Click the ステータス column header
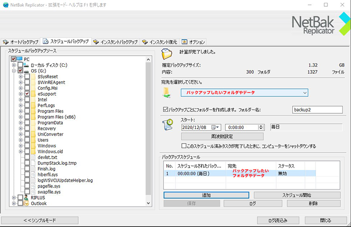Viewport: 351px width, 227px height. click(290, 166)
